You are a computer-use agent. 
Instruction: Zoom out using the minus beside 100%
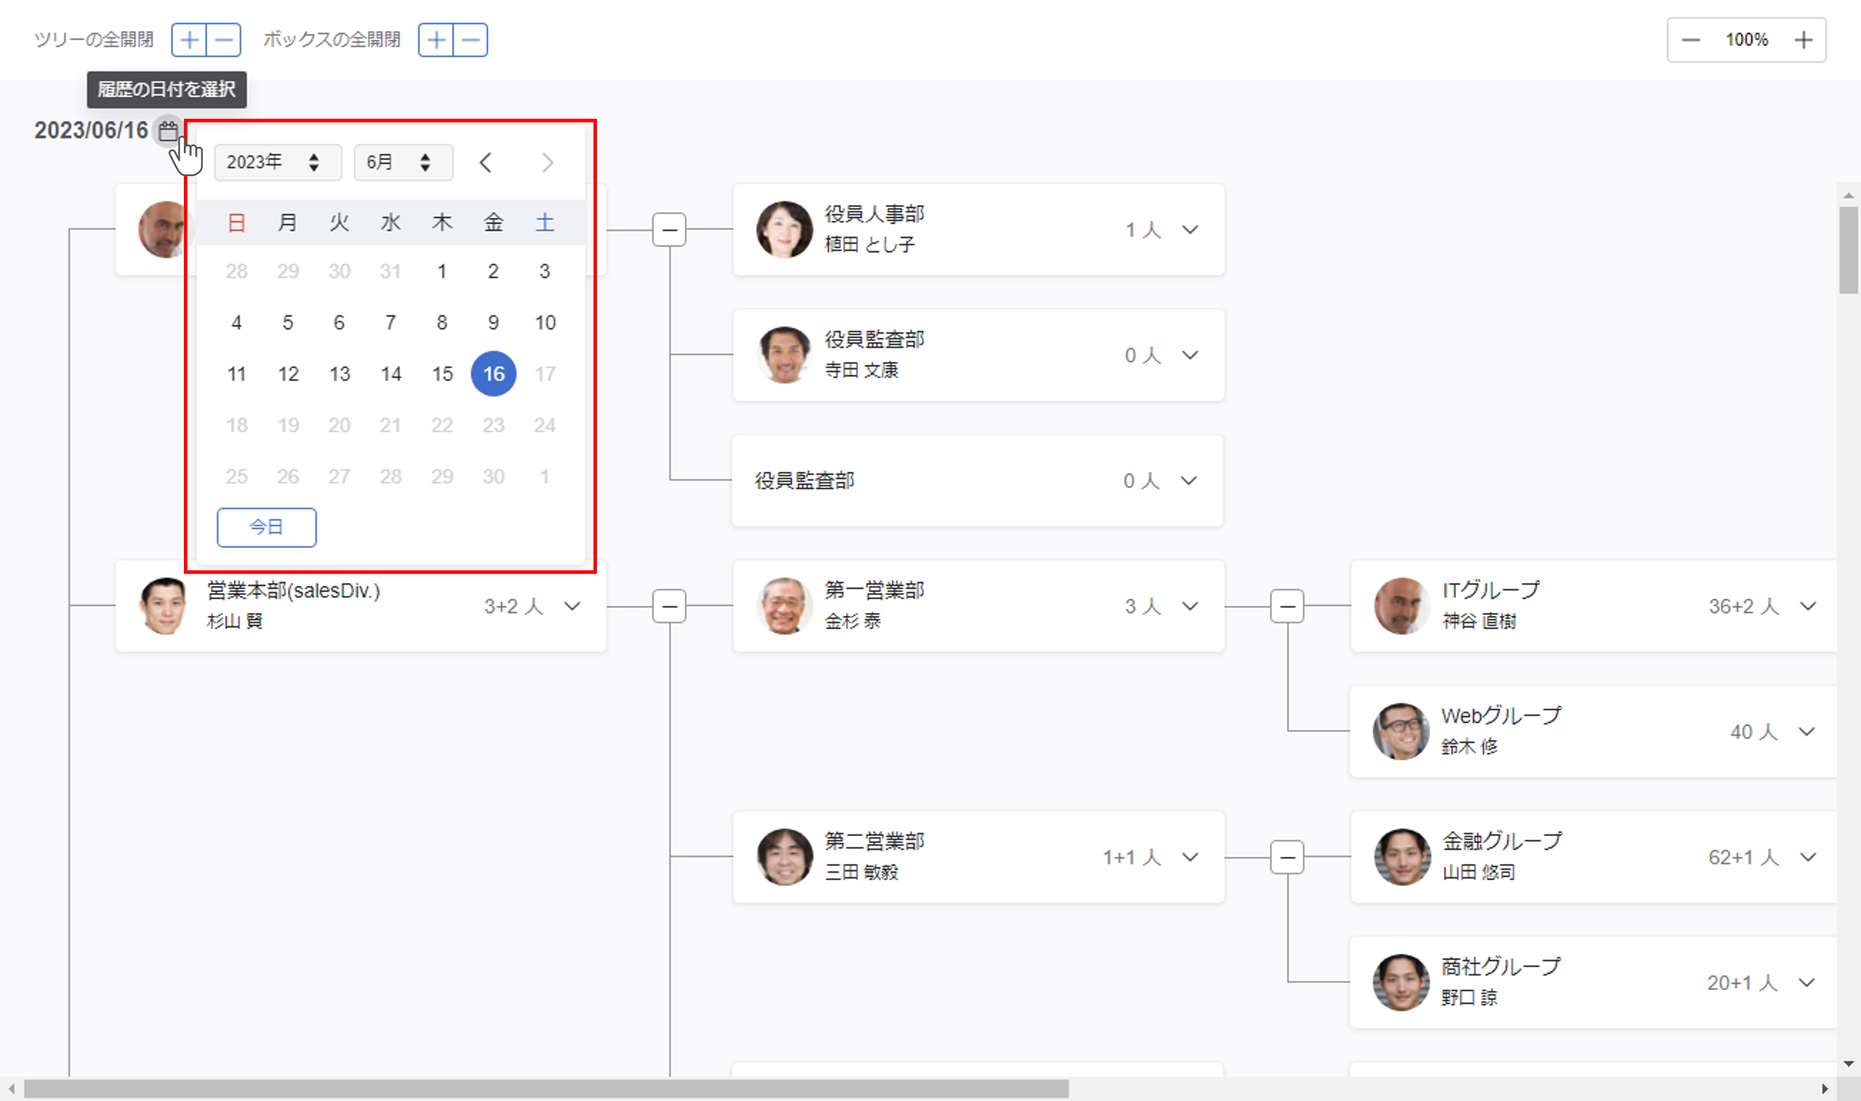1690,40
